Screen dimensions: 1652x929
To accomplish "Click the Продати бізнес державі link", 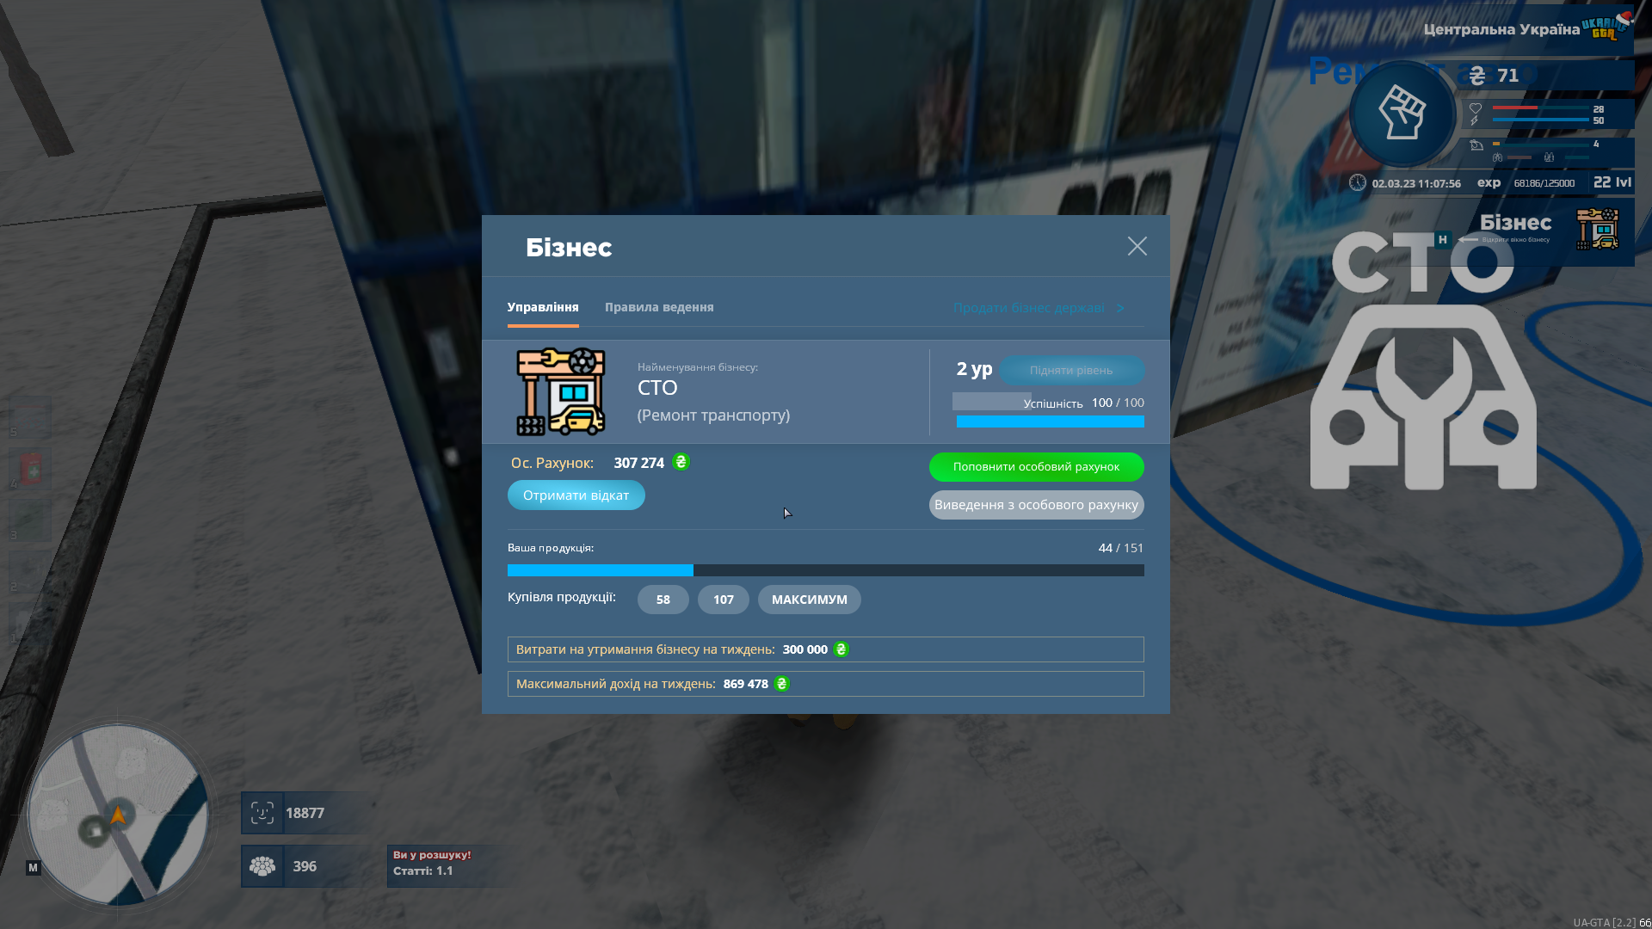I will 1039,308.
